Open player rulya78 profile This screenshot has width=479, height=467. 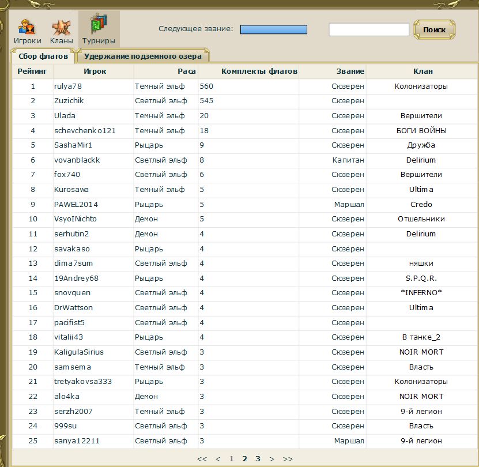(x=69, y=86)
